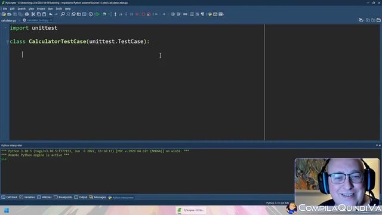
Task: Open the Run menu
Action: (50, 8)
